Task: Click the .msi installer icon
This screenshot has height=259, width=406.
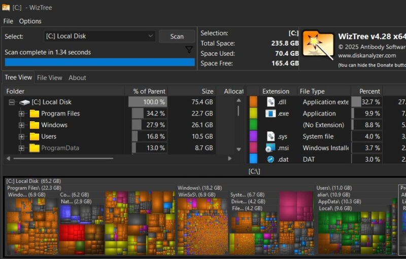Action: (270, 148)
